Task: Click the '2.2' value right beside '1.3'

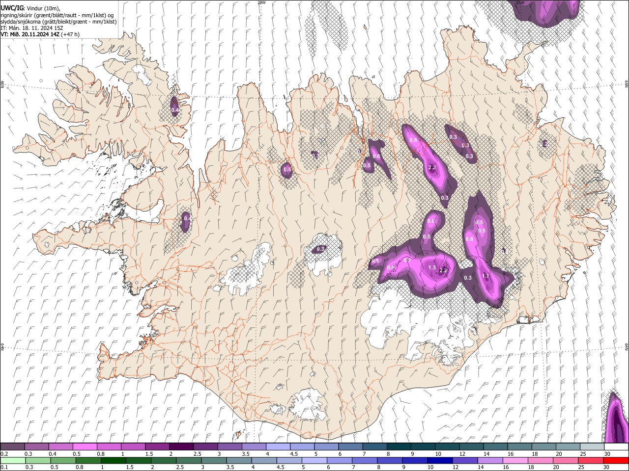Action: click(443, 270)
